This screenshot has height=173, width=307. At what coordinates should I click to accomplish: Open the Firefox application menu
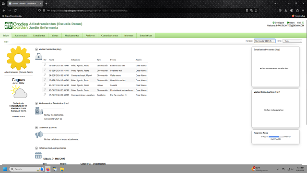pyautogui.click(x=303, y=11)
